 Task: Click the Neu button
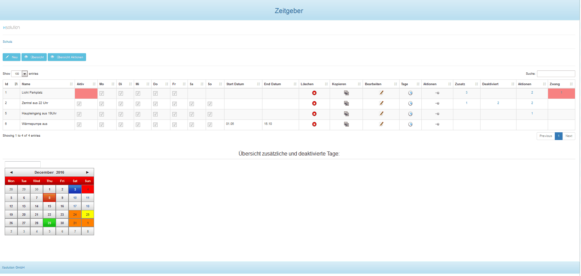point(11,57)
